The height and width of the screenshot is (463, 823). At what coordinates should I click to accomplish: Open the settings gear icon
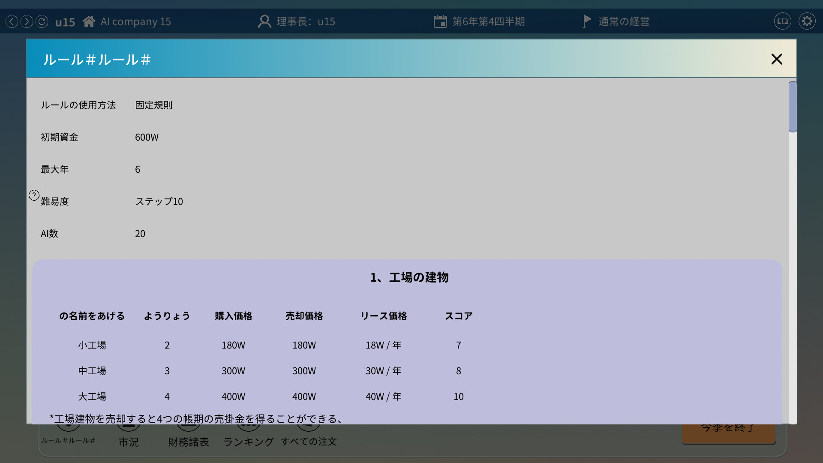[807, 21]
